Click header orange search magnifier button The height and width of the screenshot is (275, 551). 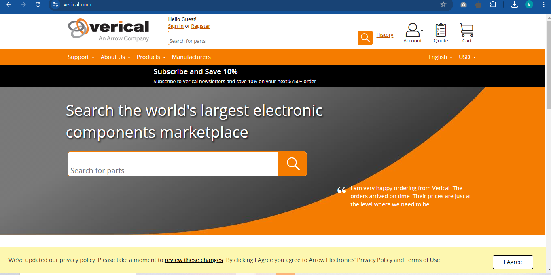[365, 38]
